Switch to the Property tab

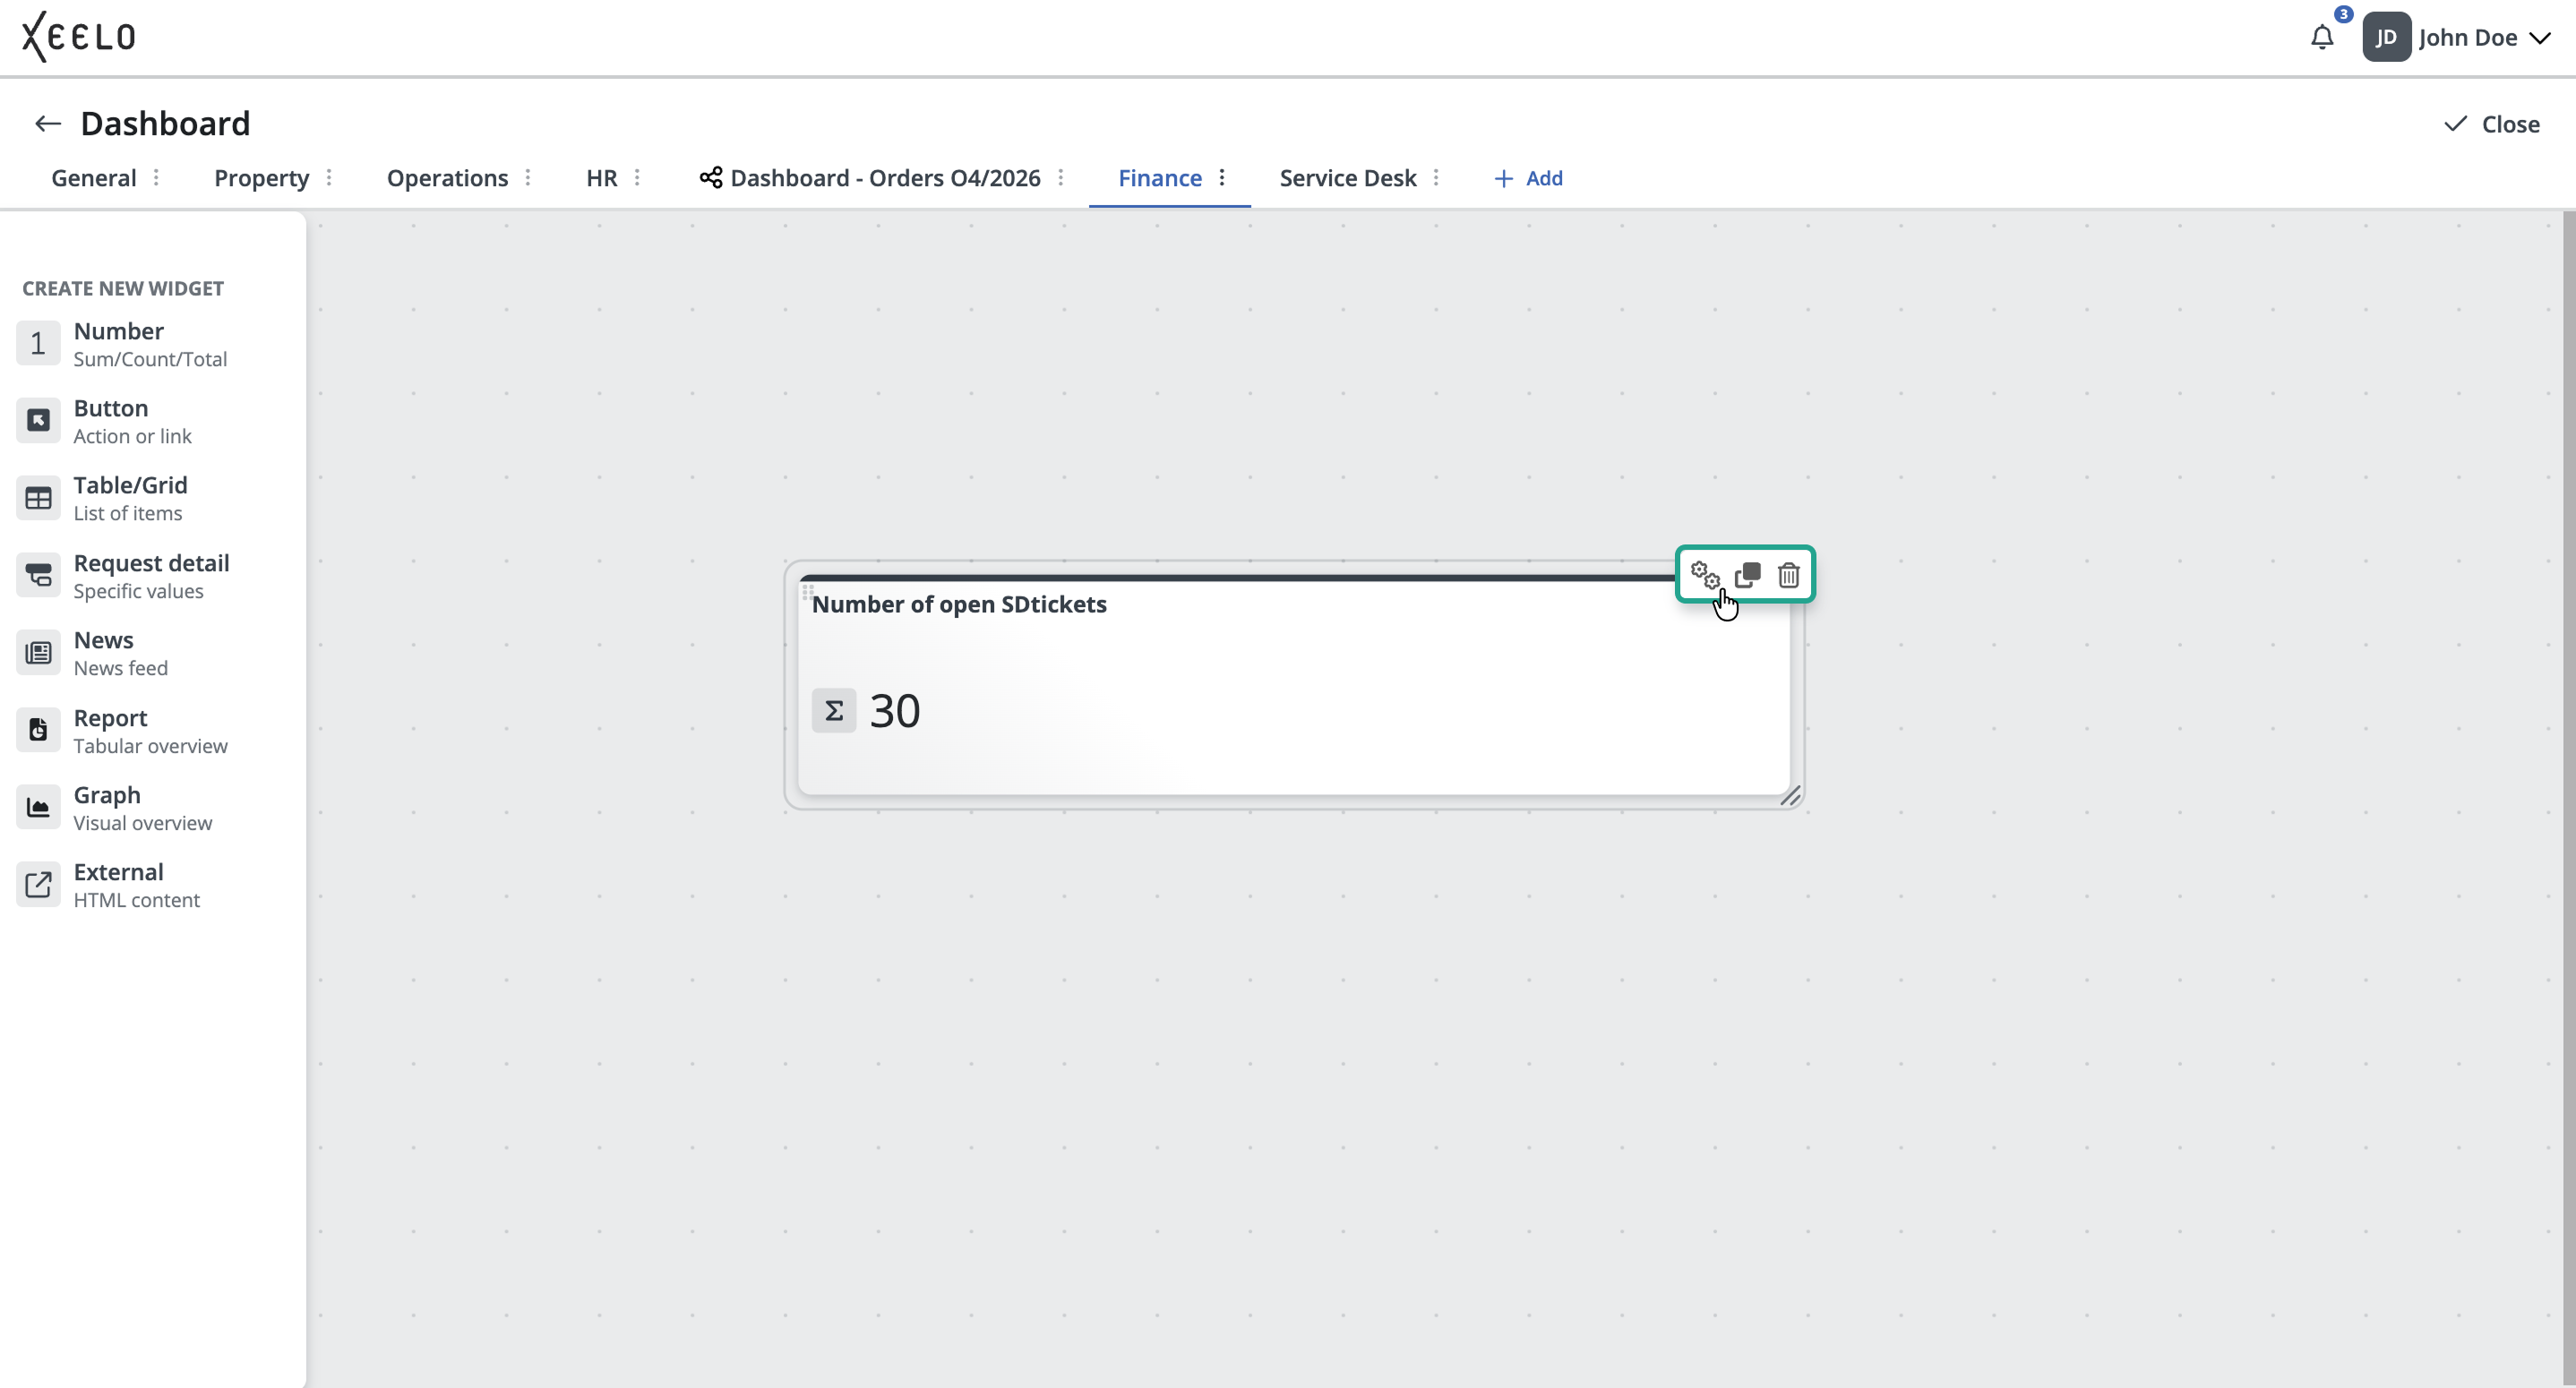pos(261,178)
